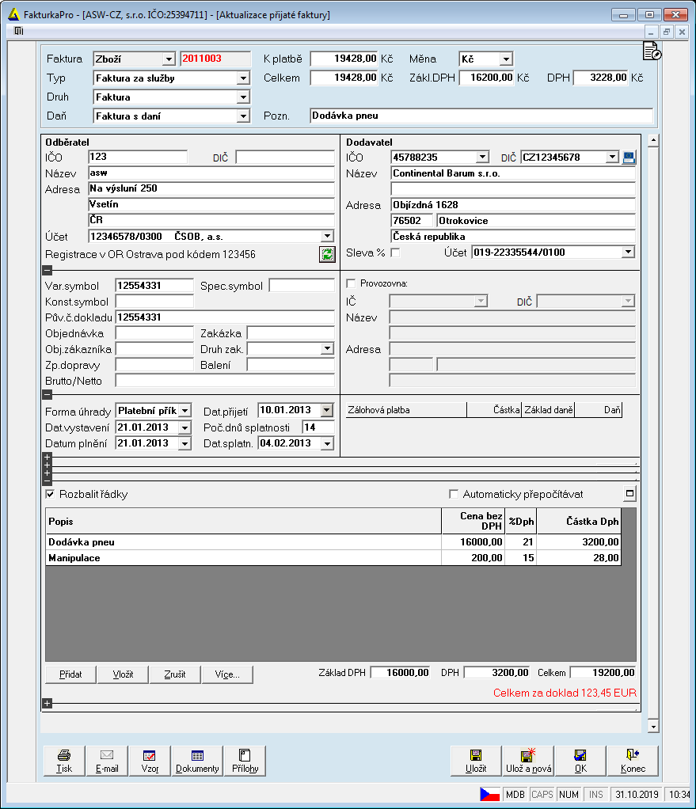Image resolution: width=696 pixels, height=809 pixels.
Task: Click the Ulož a nová button
Action: [528, 761]
